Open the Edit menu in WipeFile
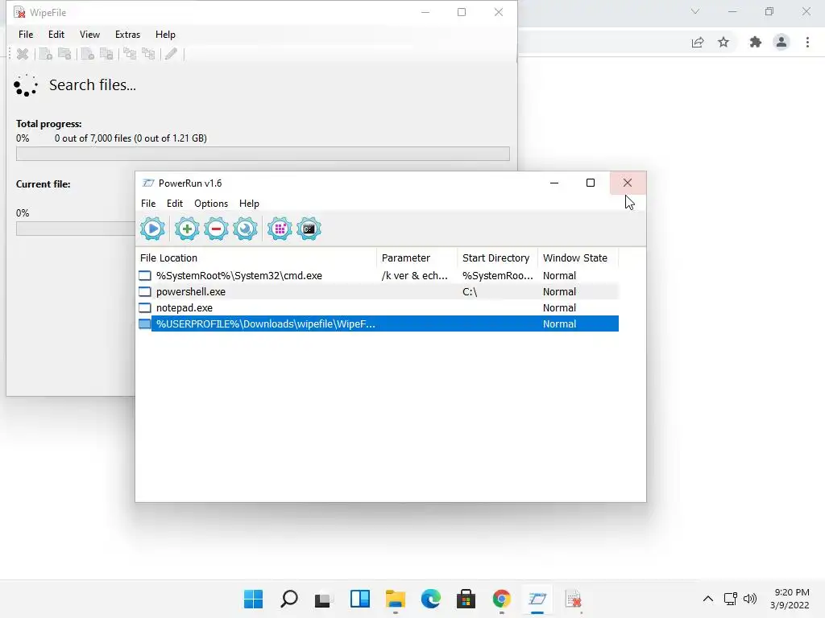 56,34
